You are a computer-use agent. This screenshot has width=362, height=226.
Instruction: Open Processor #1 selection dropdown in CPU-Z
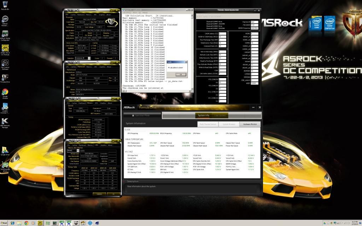(x=83, y=58)
